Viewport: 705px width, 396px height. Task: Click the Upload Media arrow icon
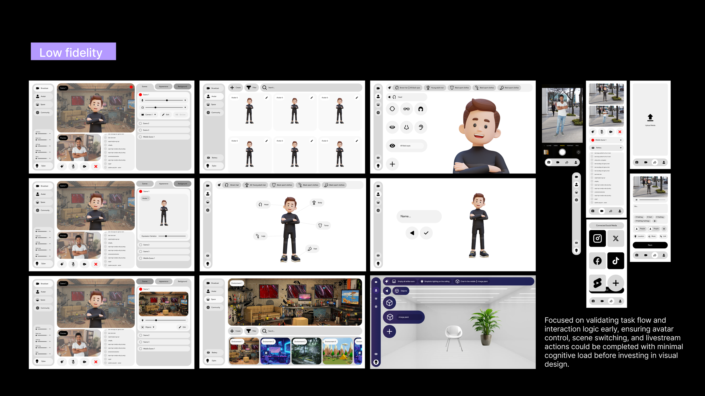click(650, 117)
